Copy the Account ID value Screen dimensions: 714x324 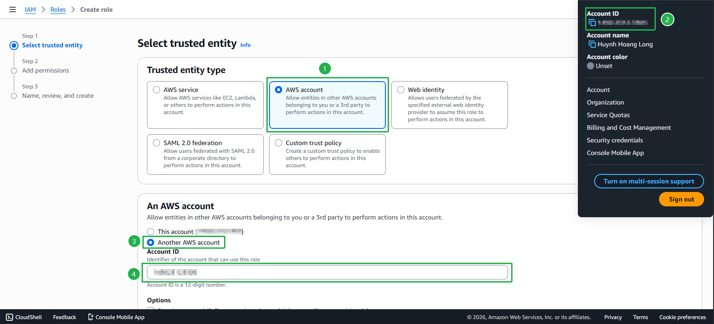click(592, 23)
